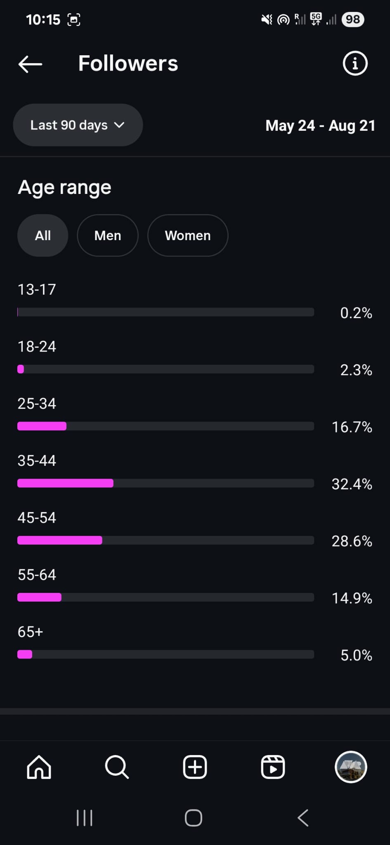390x845 pixels.
Task: Tap the create new post icon
Action: (195, 767)
